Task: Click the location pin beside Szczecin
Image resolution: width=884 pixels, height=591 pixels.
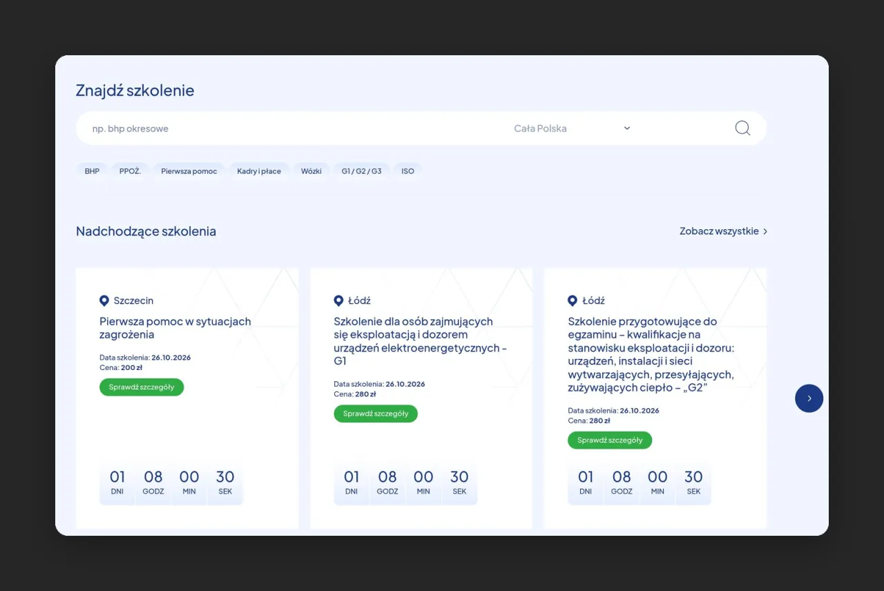Action: 104,300
